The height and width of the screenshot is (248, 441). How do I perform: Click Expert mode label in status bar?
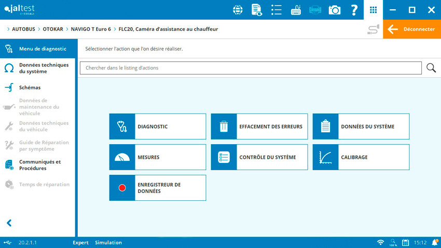pos(80,242)
